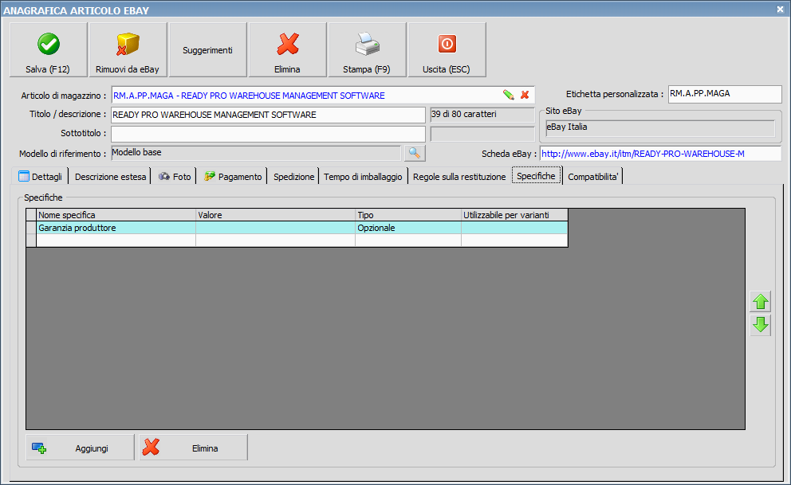The image size is (791, 485).
Task: Open the Scheda eBay URL link
Action: (x=643, y=154)
